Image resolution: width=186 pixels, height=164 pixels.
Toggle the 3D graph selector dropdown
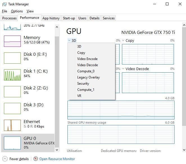[69, 40]
